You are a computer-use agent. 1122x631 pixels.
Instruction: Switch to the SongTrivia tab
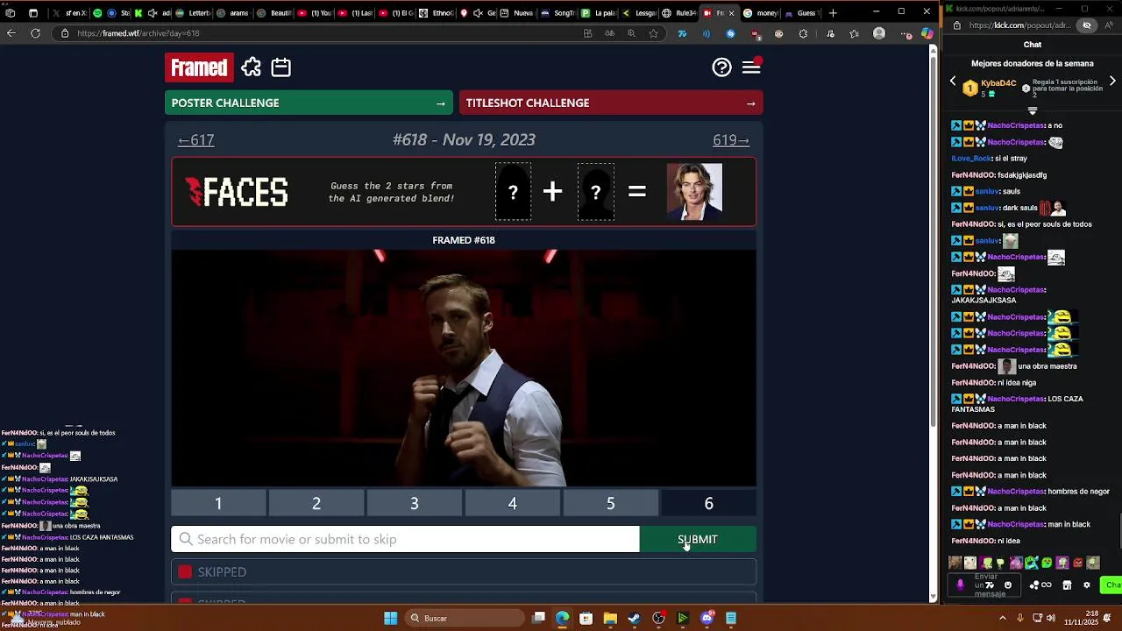558,12
